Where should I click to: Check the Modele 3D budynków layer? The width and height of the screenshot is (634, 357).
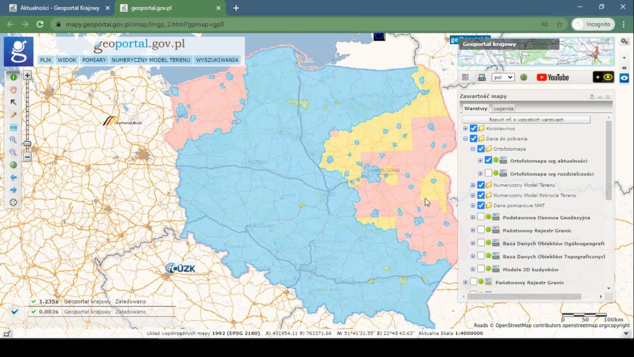480,269
